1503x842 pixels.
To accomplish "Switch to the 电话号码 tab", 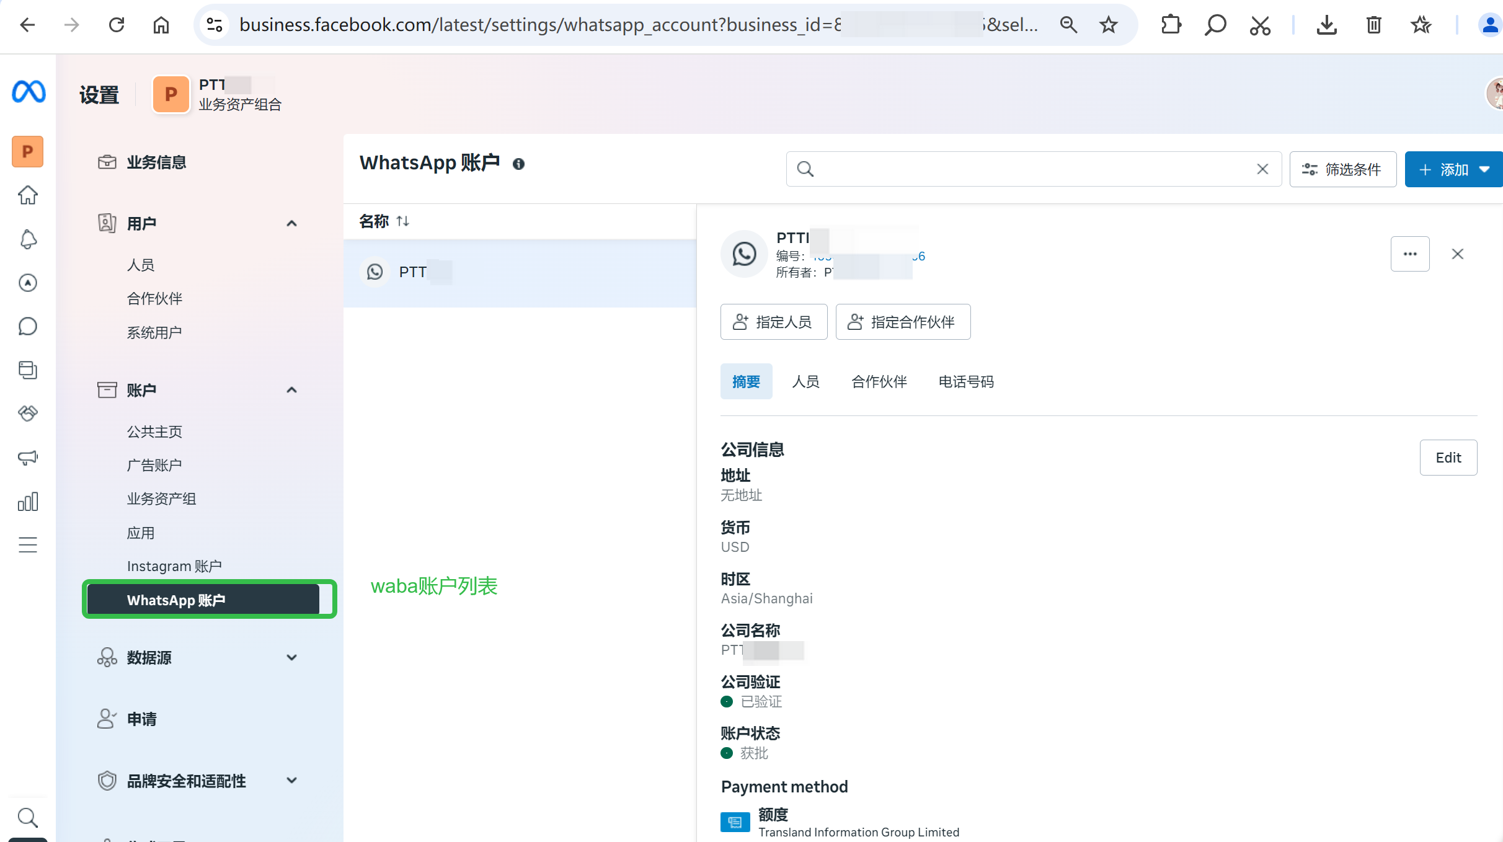I will (x=965, y=381).
